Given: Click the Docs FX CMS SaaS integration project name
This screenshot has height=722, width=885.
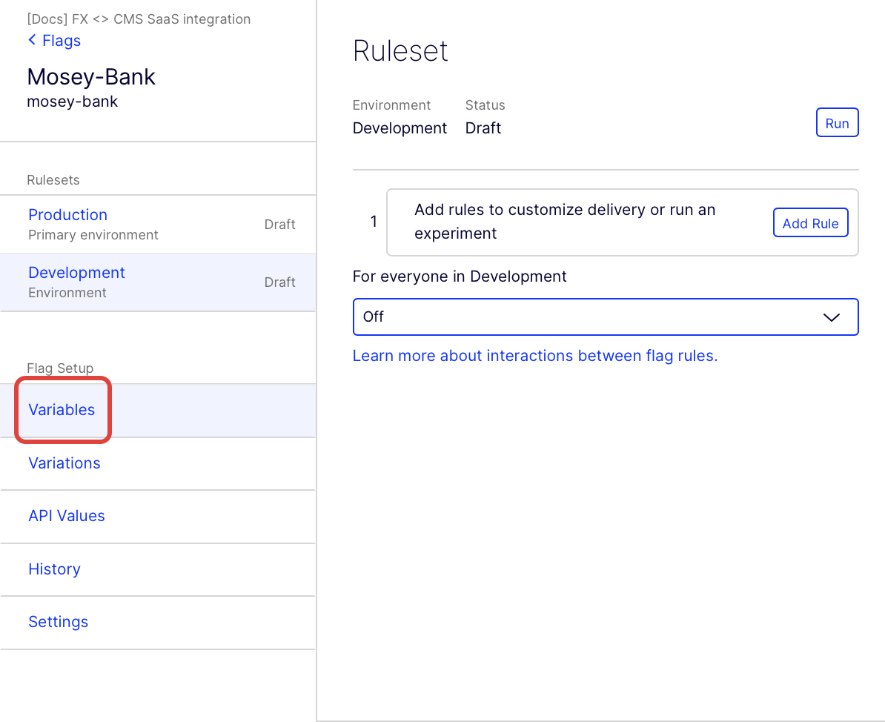Looking at the screenshot, I should point(139,19).
